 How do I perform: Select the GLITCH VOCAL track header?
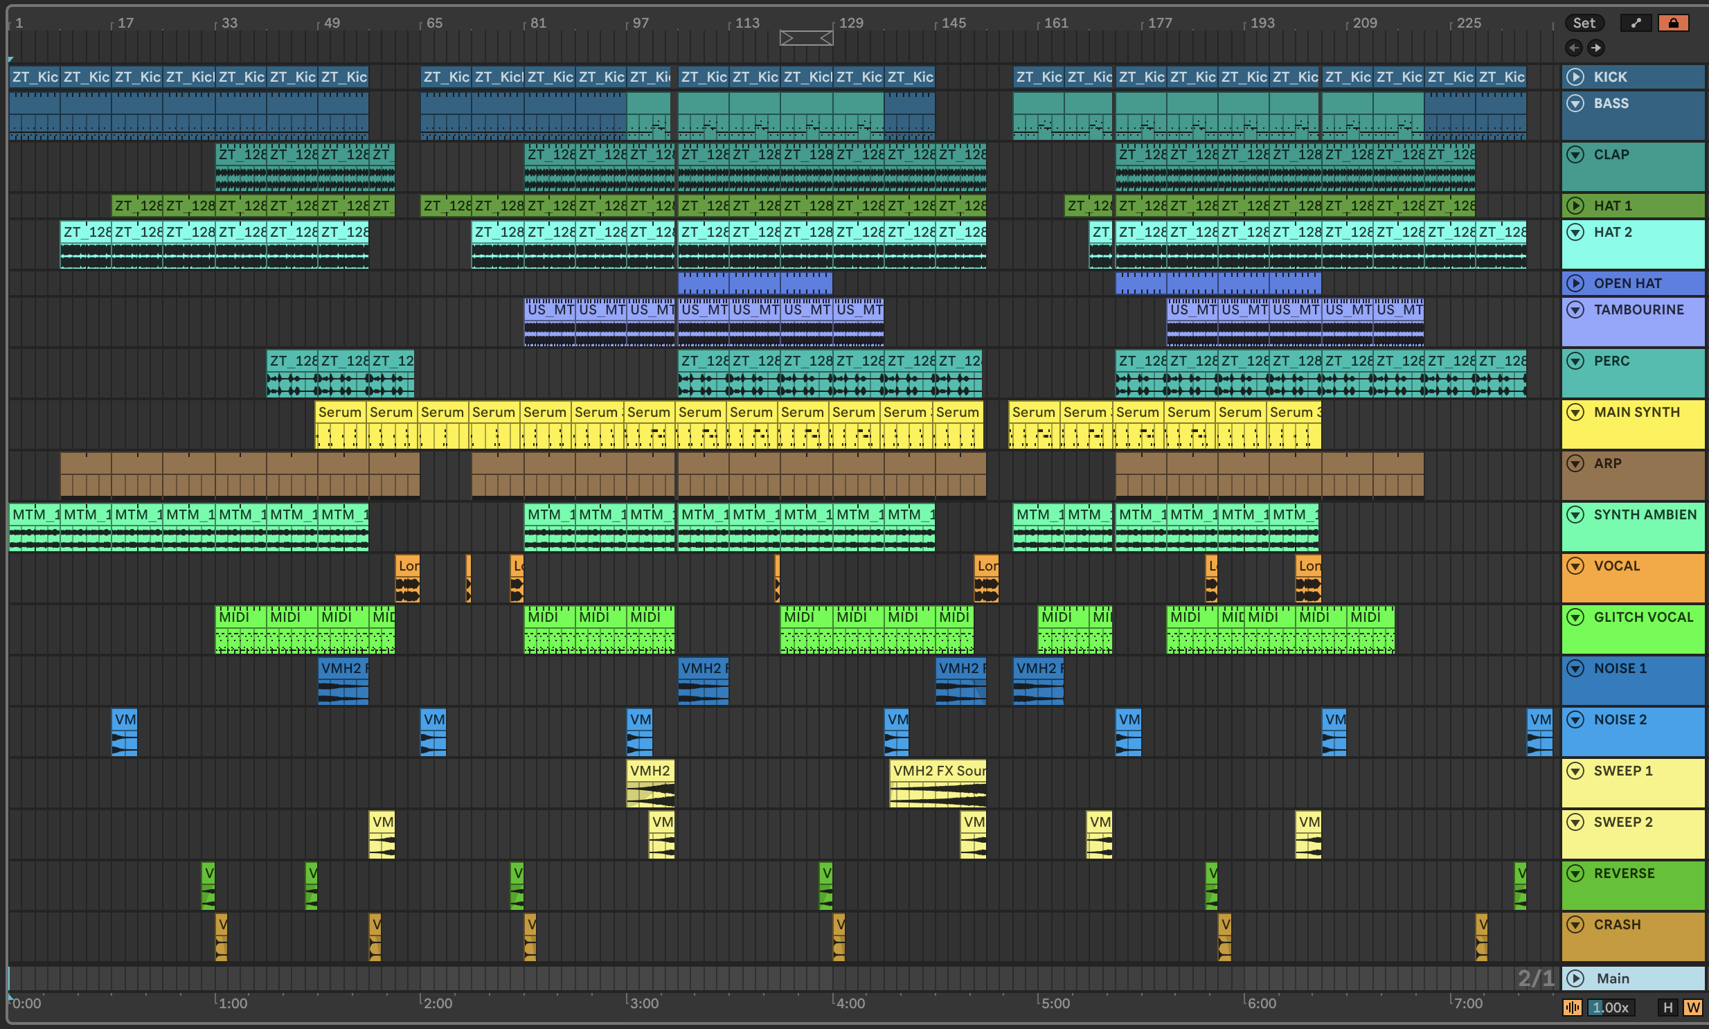(1643, 618)
